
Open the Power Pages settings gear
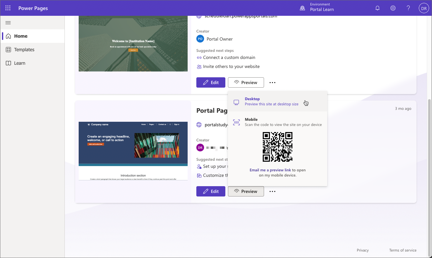pyautogui.click(x=393, y=8)
